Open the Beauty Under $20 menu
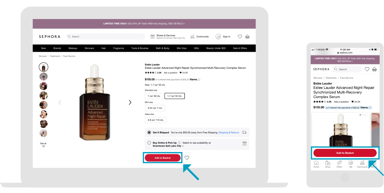Viewport: 384px width, 193px height. (x=216, y=48)
